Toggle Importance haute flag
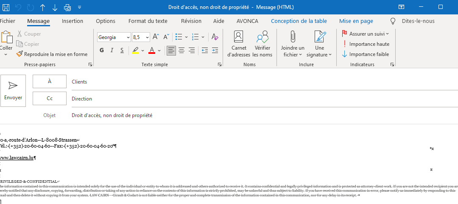Viewport: 458px width, 204px height. (x=366, y=44)
